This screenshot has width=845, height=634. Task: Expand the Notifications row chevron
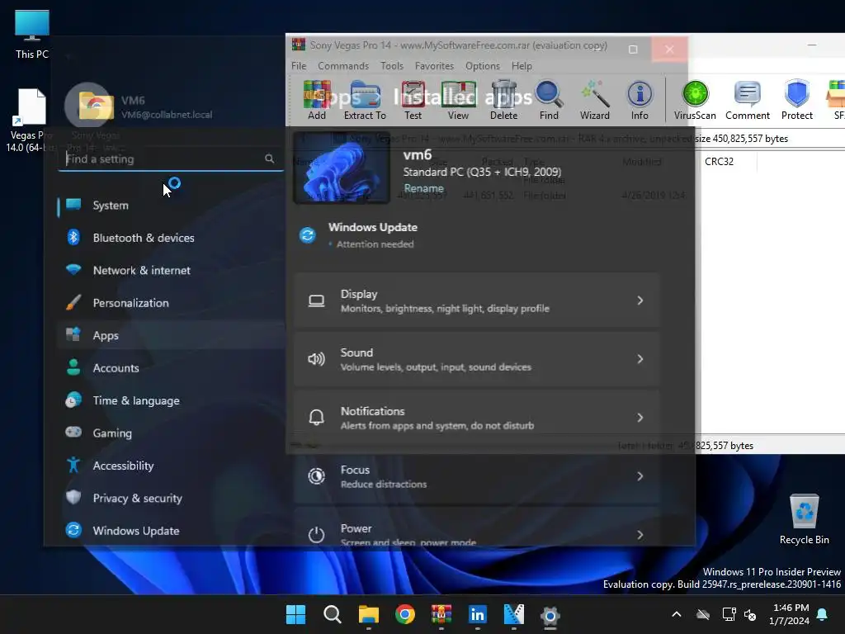tap(640, 418)
